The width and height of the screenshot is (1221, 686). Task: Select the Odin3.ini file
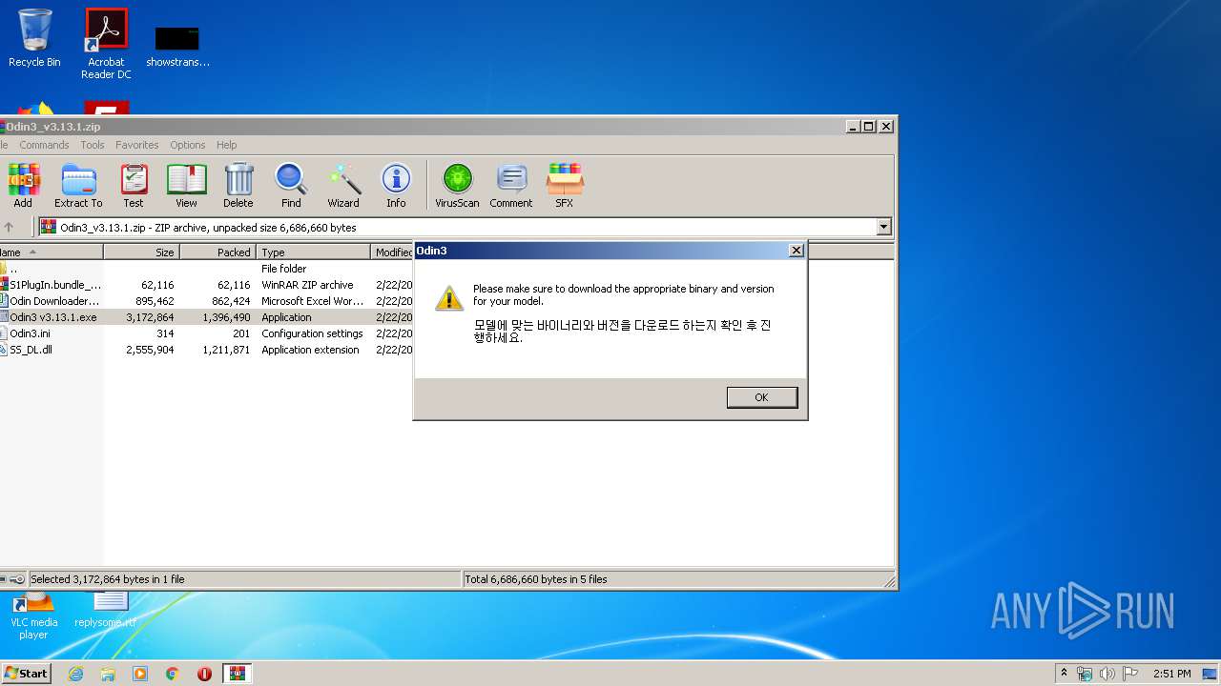tap(207, 333)
